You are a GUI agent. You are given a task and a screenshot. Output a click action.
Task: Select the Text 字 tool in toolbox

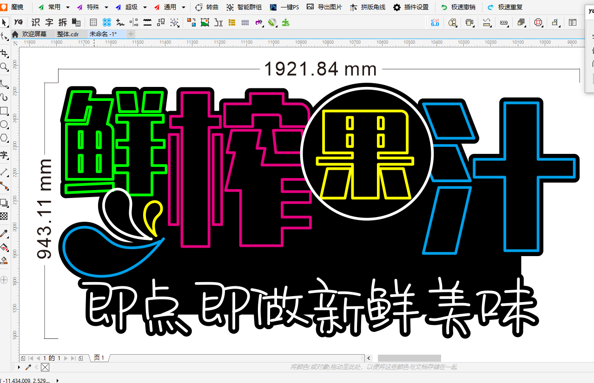click(x=4, y=155)
